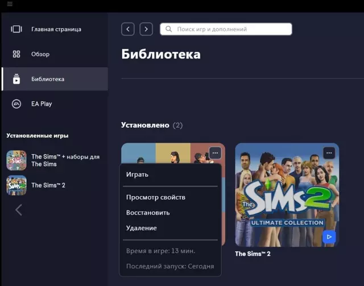The height and width of the screenshot is (286, 364).
Task: Click the search field Поиск игр и дополнений
Action: 226,29
